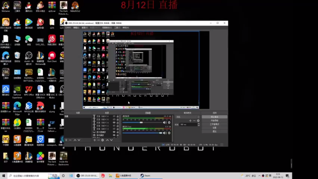
Task: Select Inside the Backrooms desktop icon
Action: pos(64,159)
